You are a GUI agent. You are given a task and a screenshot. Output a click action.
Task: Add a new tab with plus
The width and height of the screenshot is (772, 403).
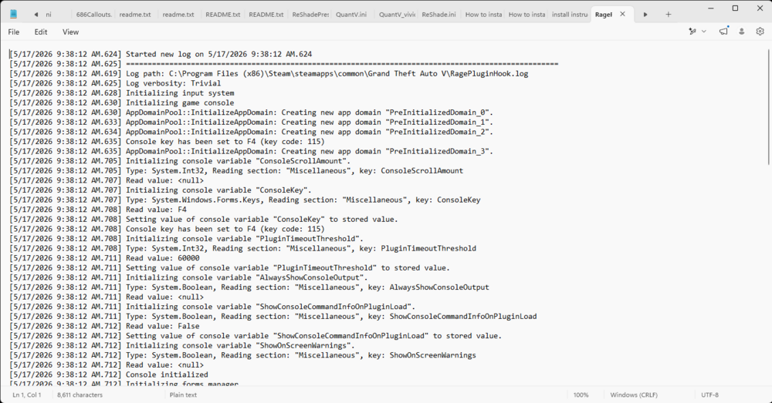point(668,14)
